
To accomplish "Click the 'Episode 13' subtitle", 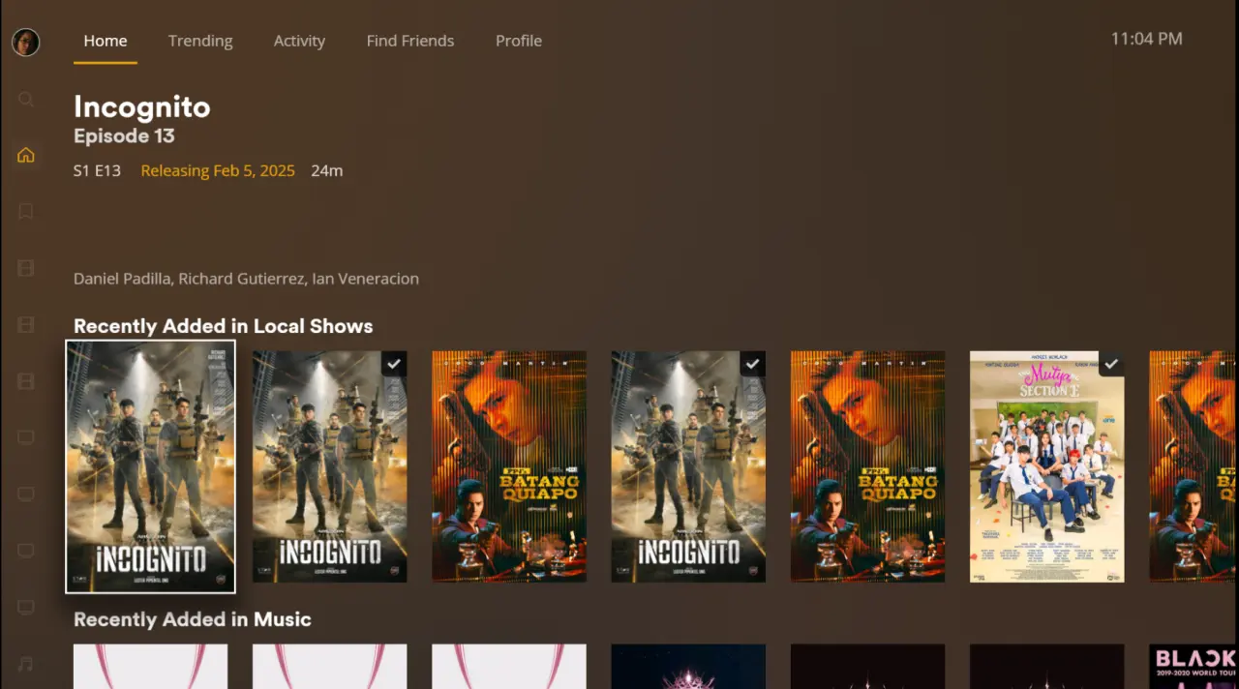I will point(124,136).
